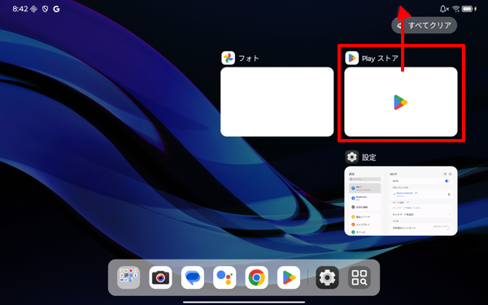Viewport: 488px width, 305px height.
Task: Open the Play ストア recent app card
Action: point(401,102)
